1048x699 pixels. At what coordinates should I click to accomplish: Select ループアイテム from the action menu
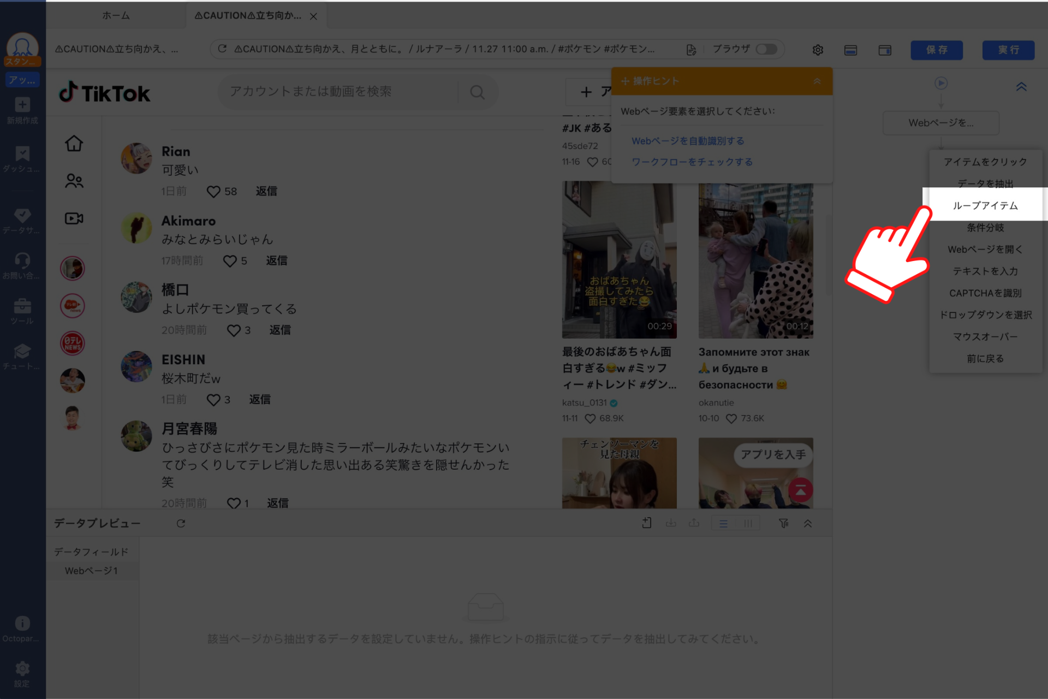tap(985, 205)
